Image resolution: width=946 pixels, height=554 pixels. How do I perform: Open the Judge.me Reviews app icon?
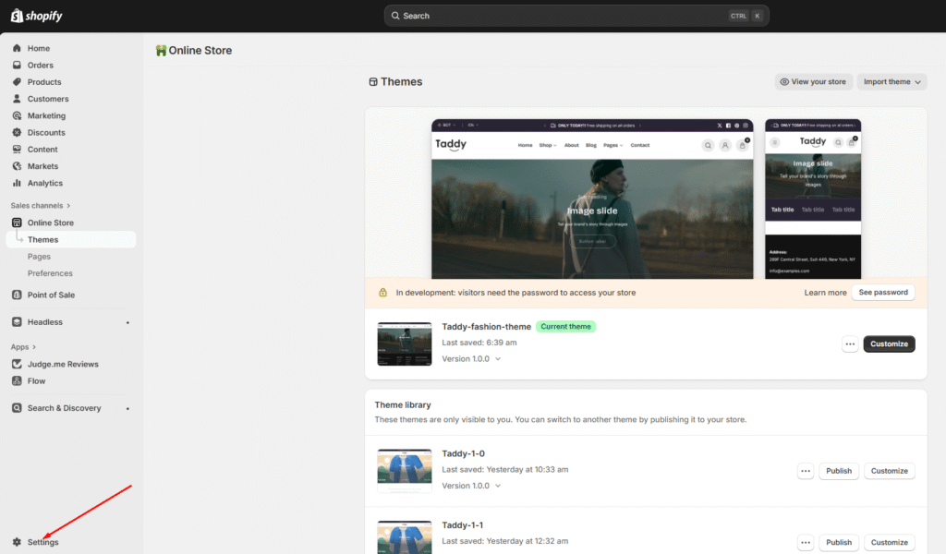click(17, 364)
